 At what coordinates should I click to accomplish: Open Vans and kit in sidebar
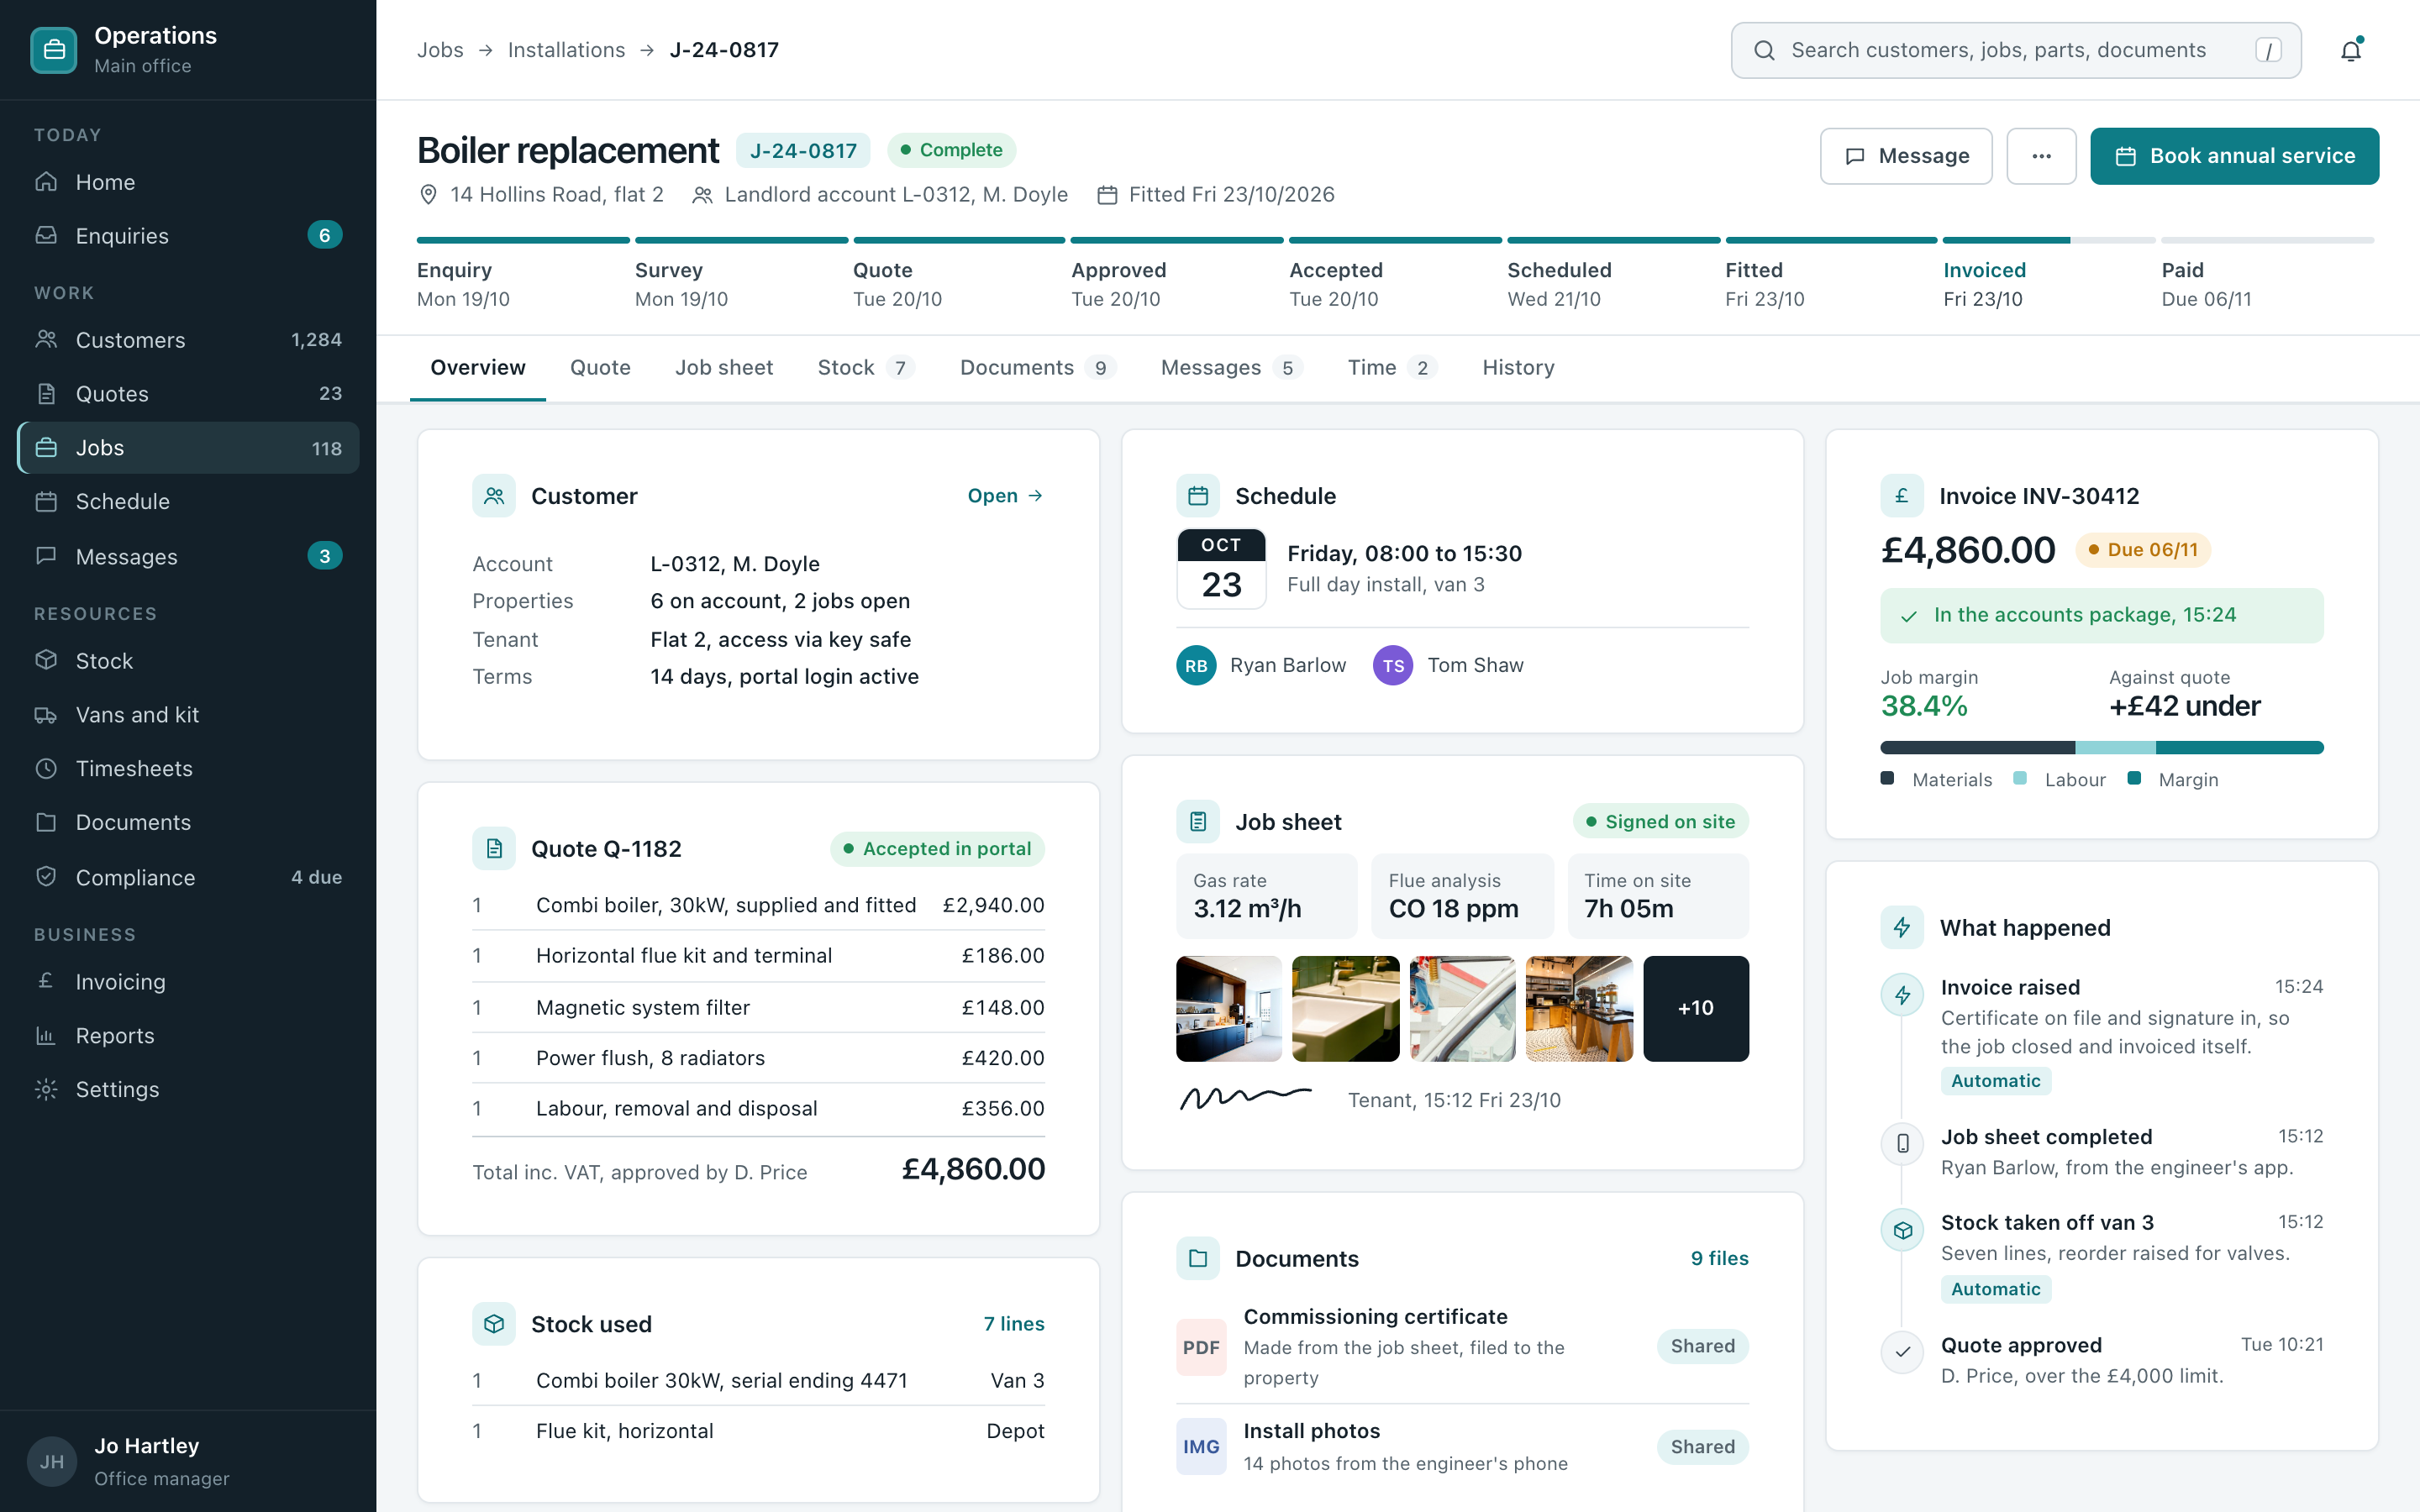pyautogui.click(x=188, y=715)
